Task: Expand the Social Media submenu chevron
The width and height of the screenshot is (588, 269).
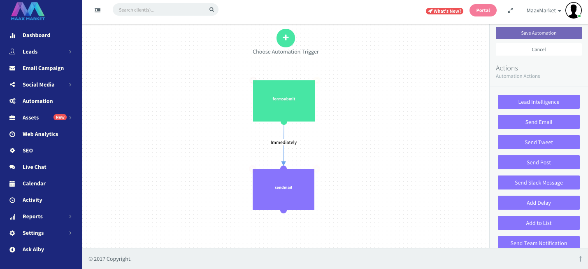Action: (70, 85)
